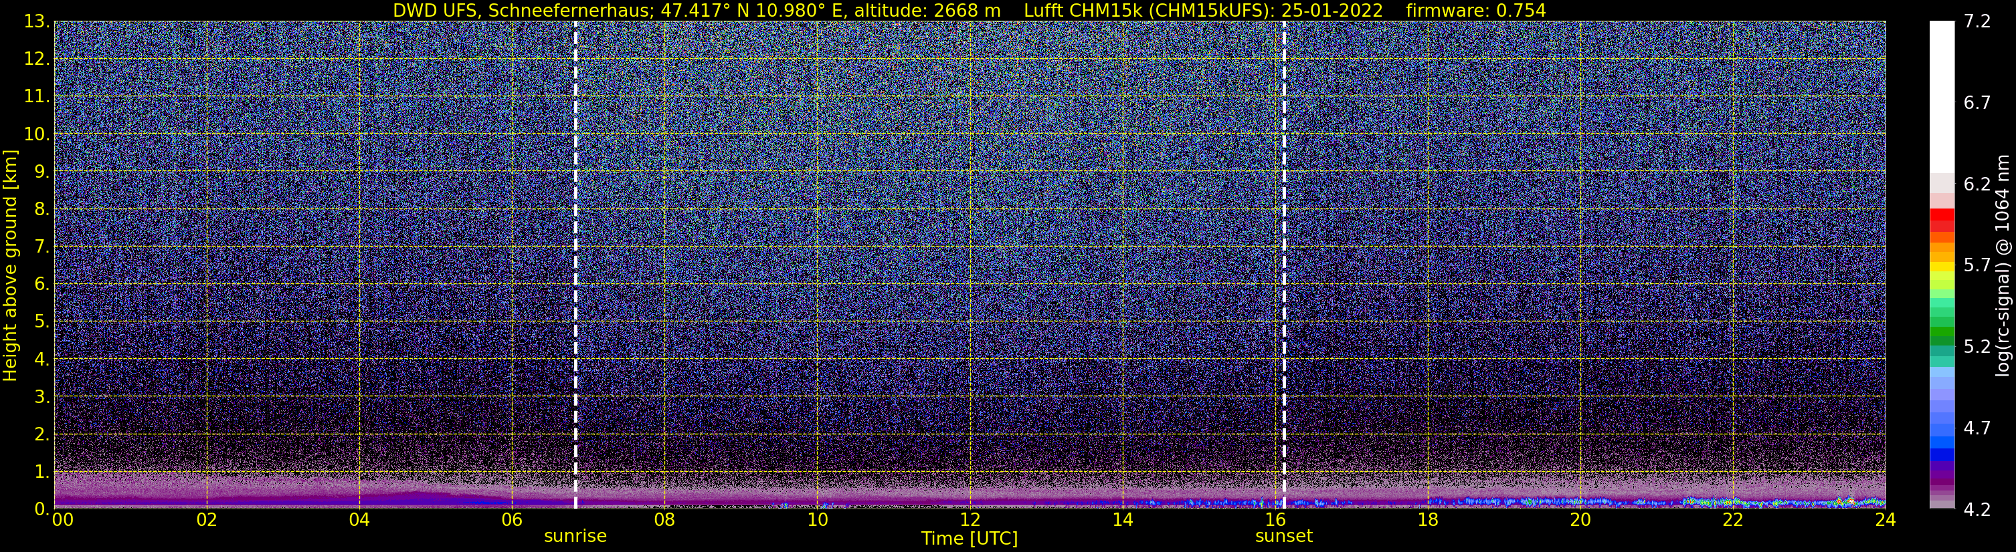Click the 'altitude: 2668 m' title text
2016x552 pixels.
tap(927, 10)
